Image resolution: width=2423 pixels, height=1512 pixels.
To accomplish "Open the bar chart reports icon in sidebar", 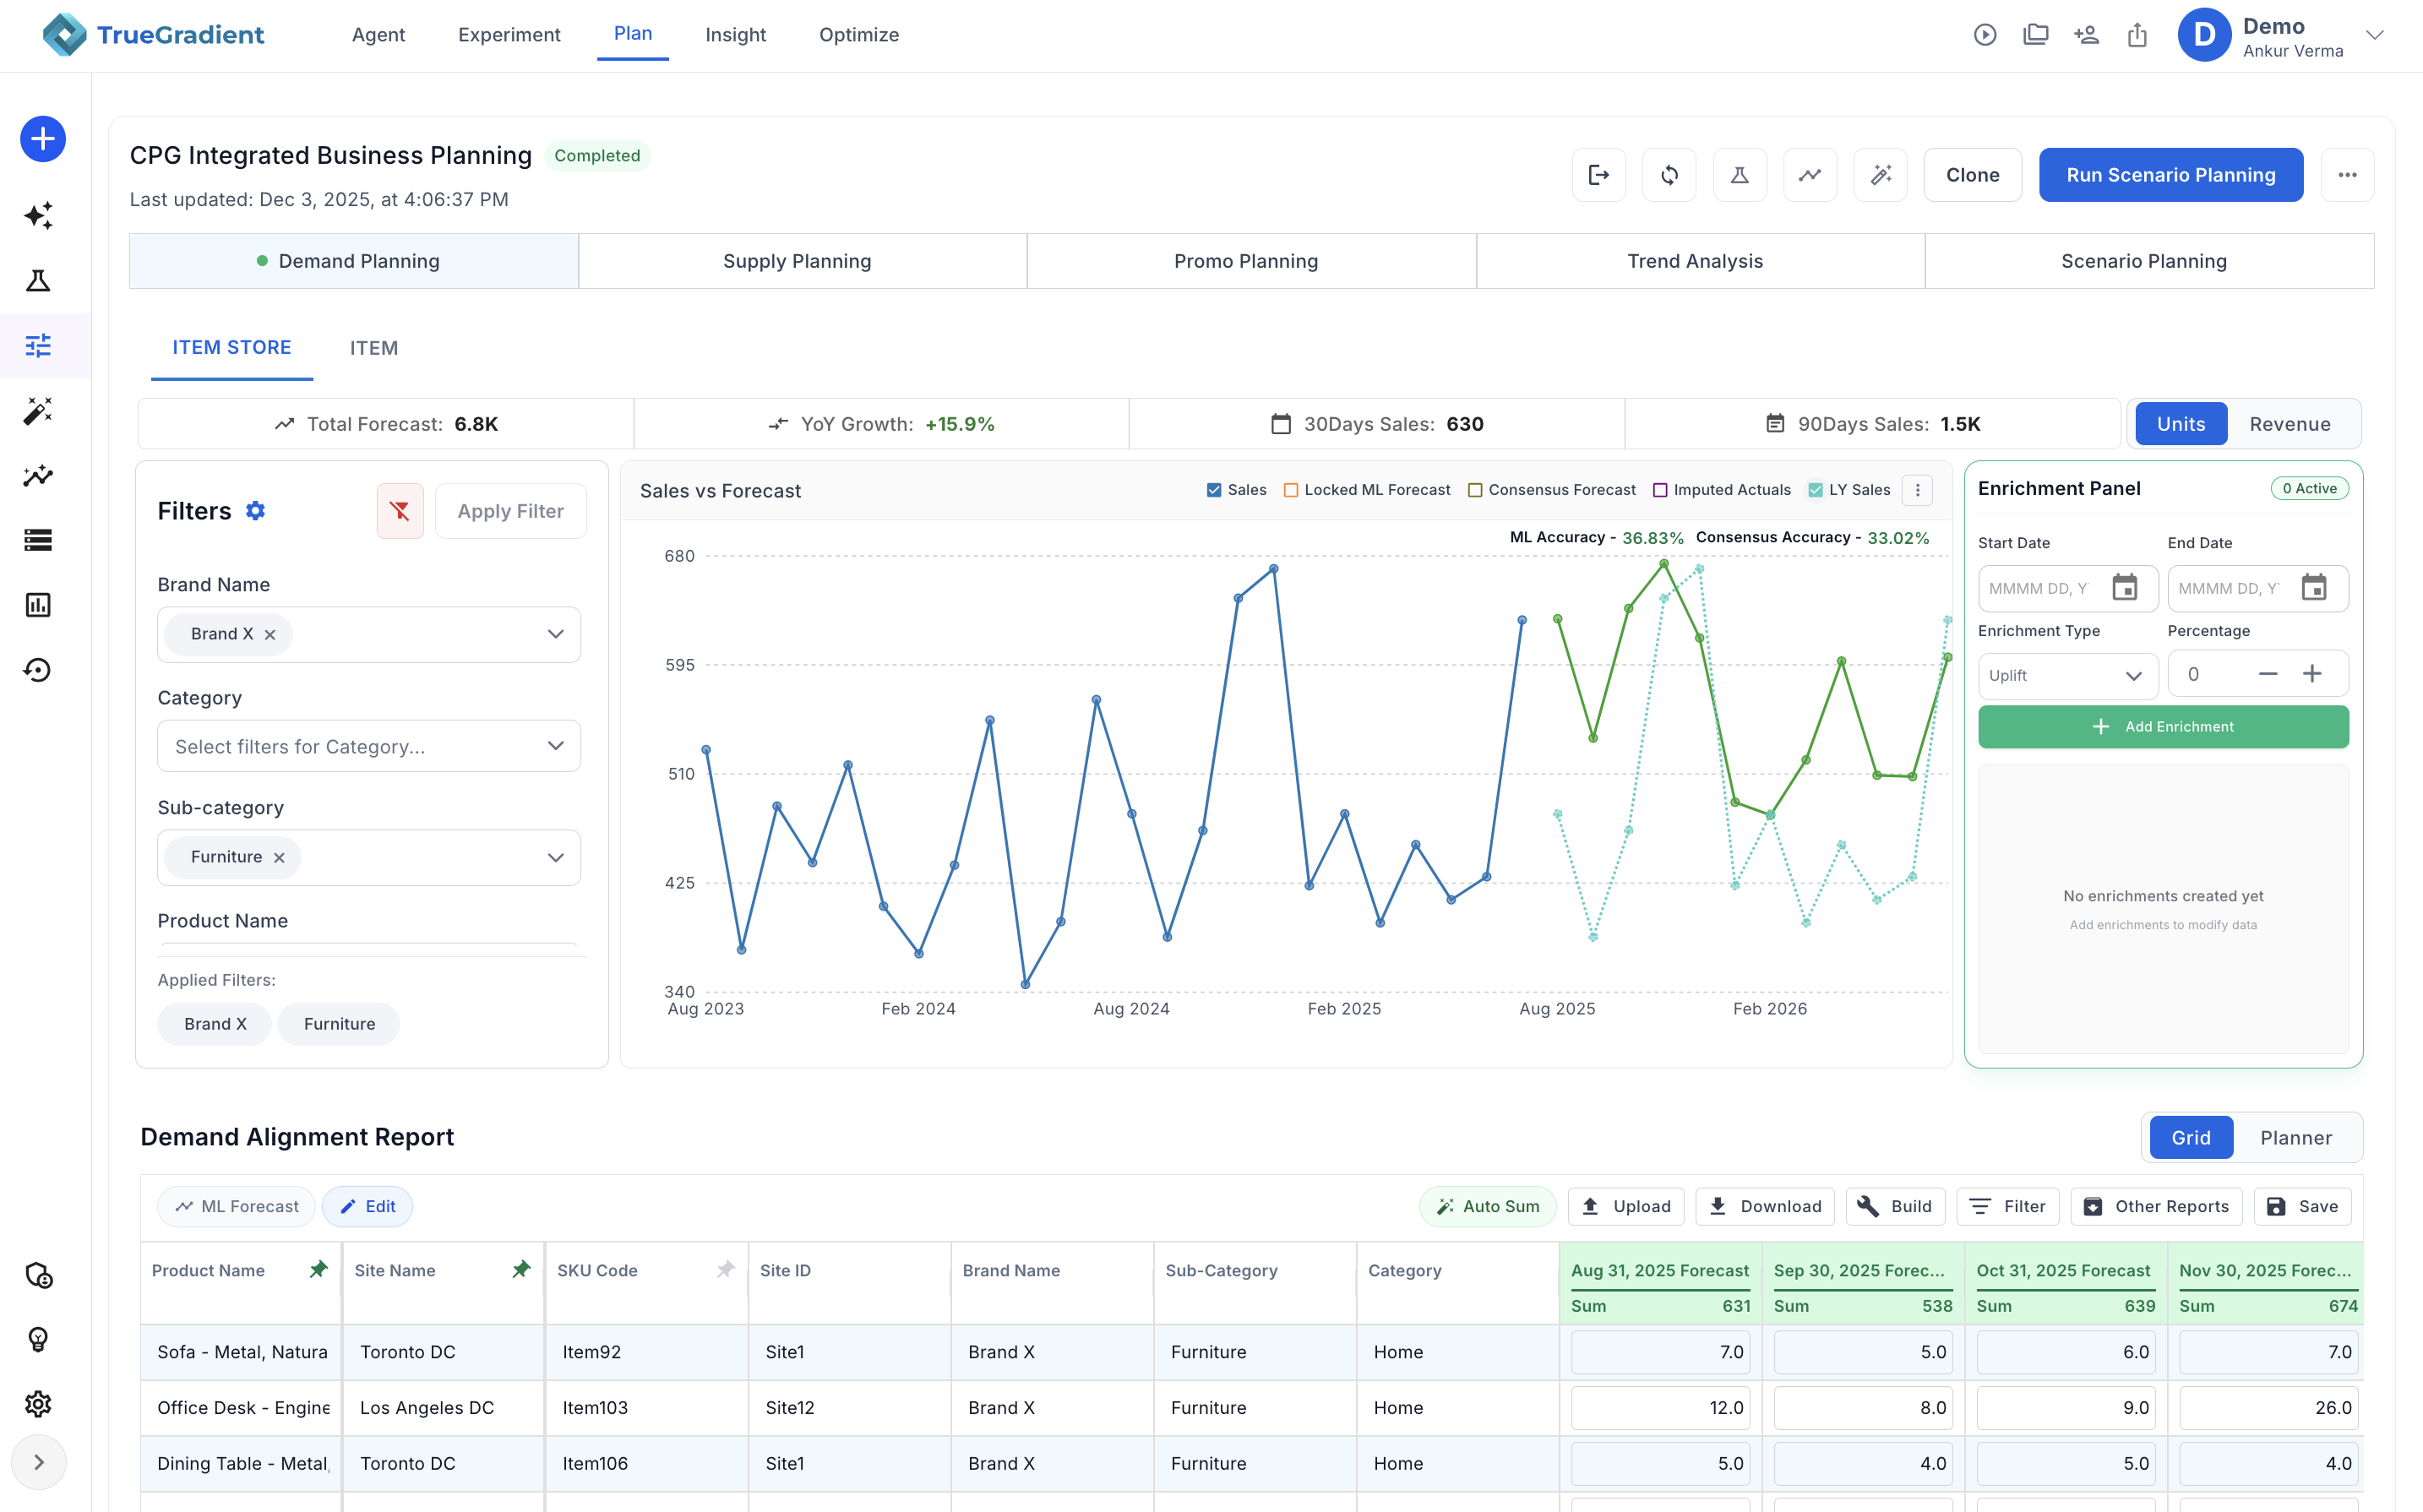I will tap(38, 604).
